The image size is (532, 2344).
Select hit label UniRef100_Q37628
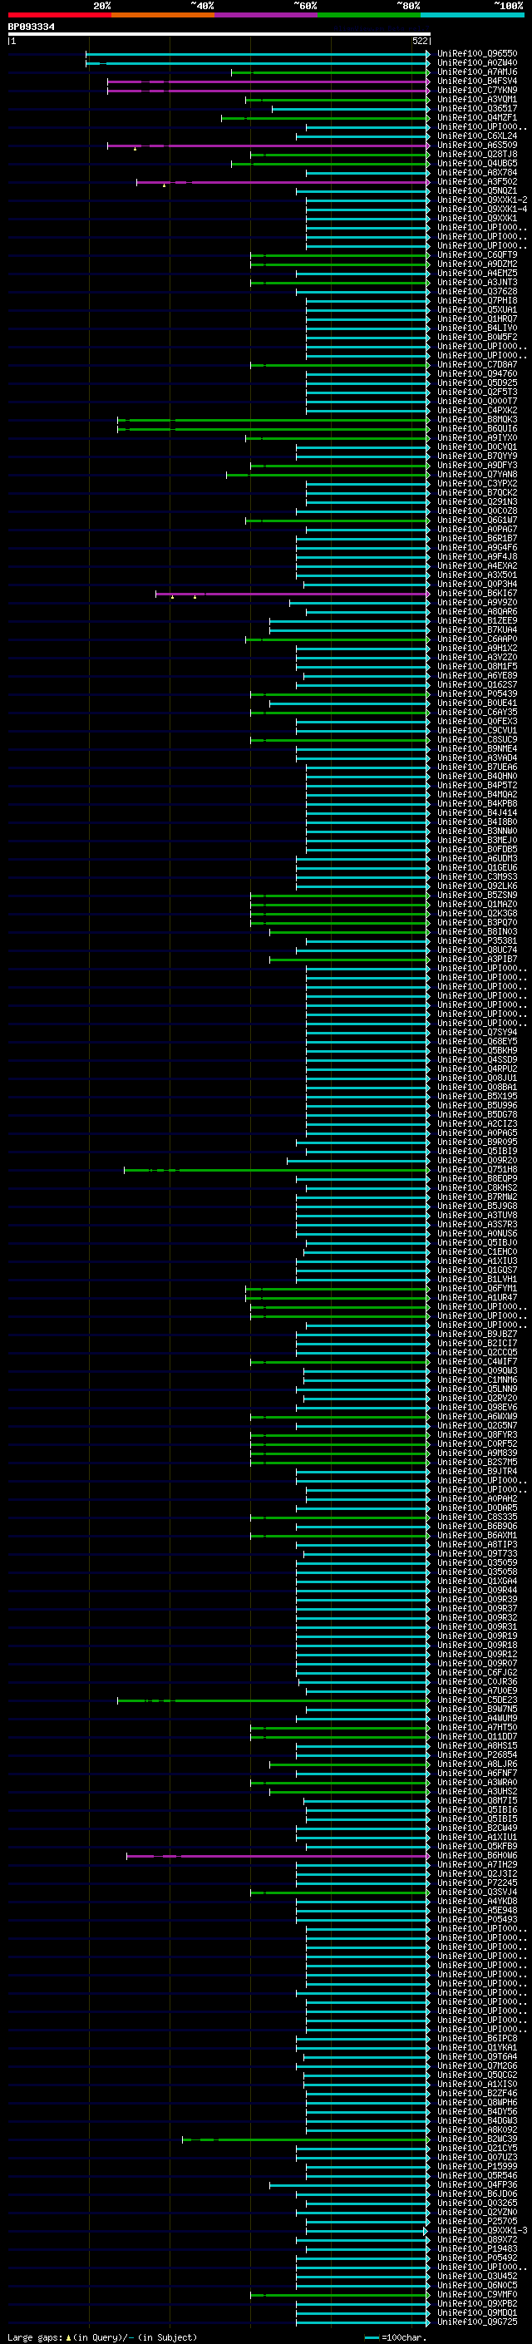(476, 291)
